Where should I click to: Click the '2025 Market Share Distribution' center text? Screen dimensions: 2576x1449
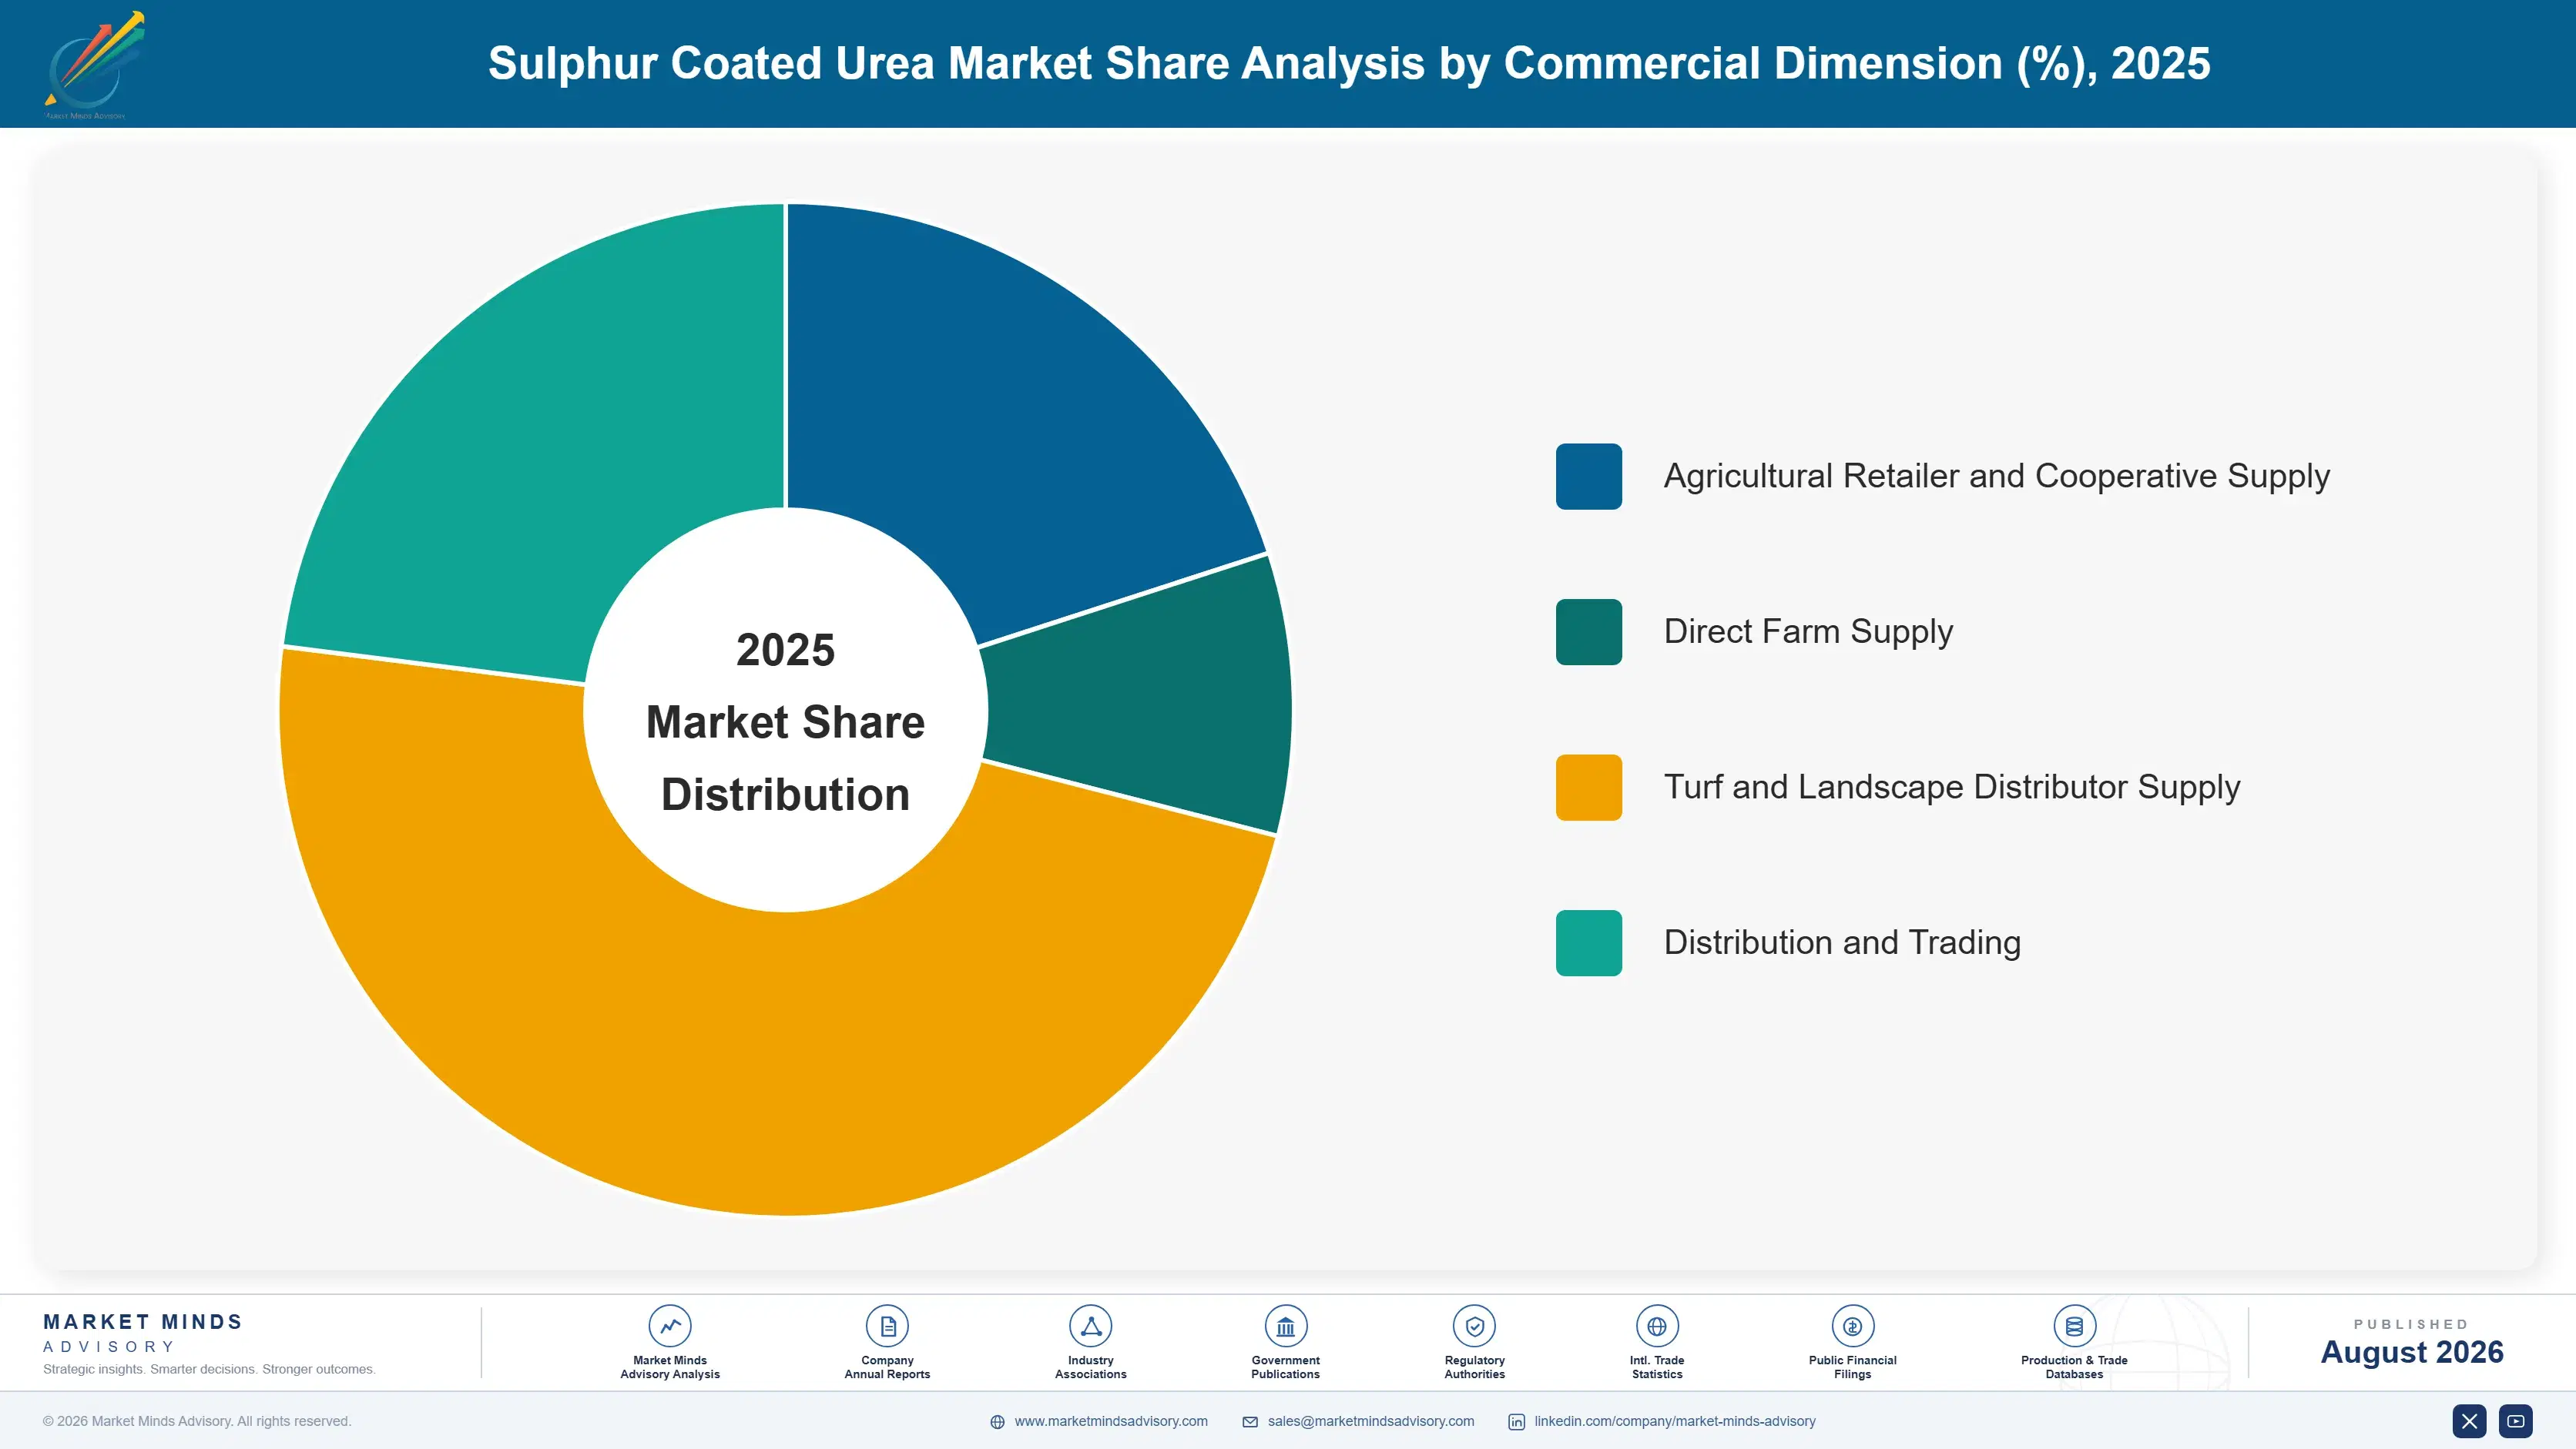click(x=786, y=721)
